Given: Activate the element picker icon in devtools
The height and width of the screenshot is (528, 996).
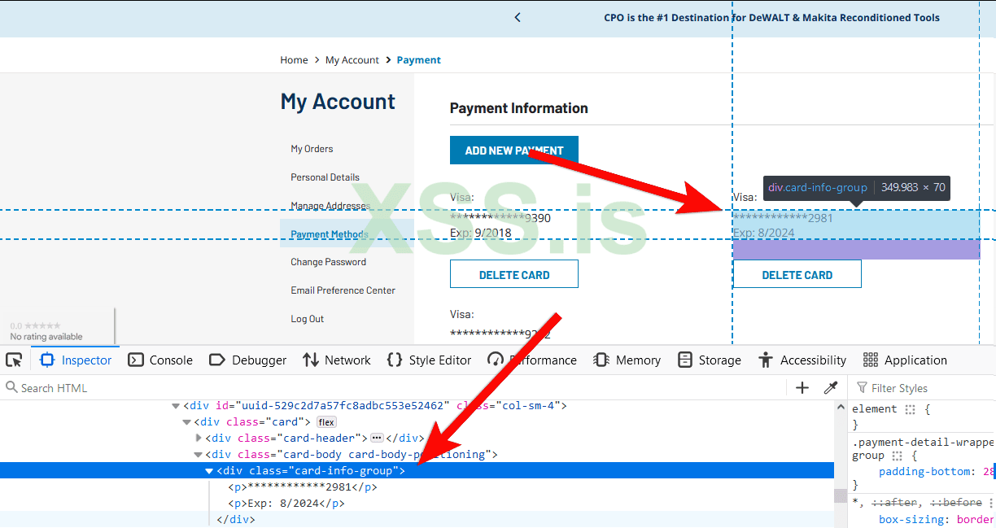Looking at the screenshot, I should tap(14, 360).
